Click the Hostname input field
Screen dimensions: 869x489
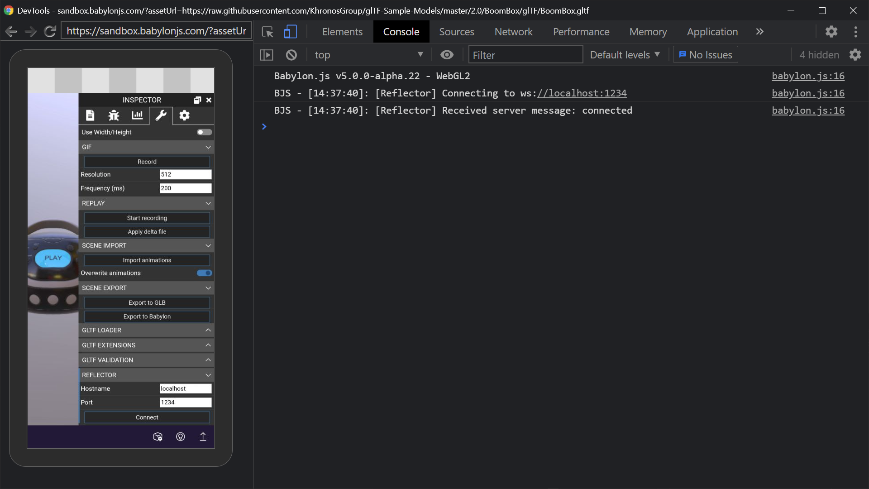pyautogui.click(x=186, y=388)
